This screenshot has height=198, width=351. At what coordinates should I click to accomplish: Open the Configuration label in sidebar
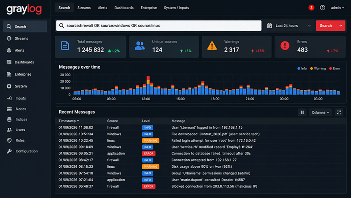click(27, 151)
